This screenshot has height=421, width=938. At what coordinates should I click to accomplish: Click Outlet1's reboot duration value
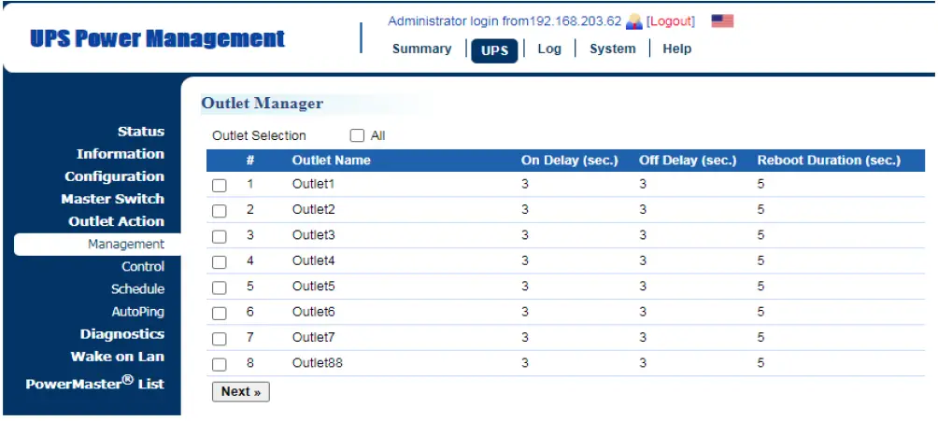tap(760, 184)
